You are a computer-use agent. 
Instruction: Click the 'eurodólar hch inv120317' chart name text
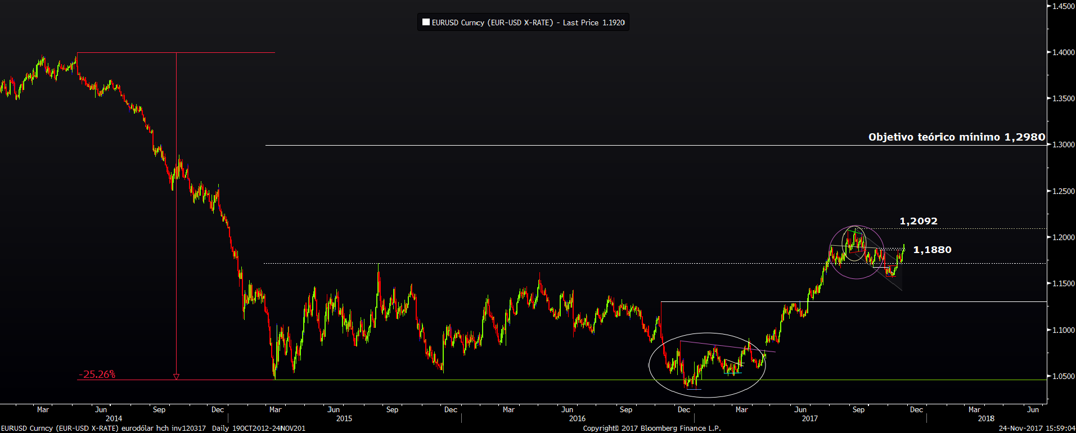pyautogui.click(x=164, y=429)
